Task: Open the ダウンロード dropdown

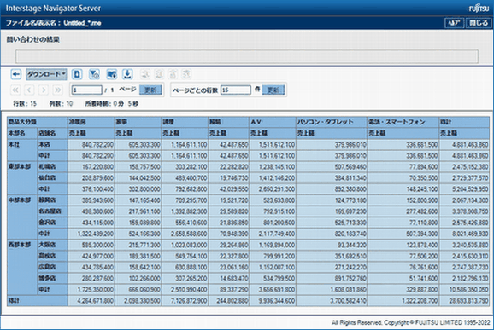Action: click(46, 74)
